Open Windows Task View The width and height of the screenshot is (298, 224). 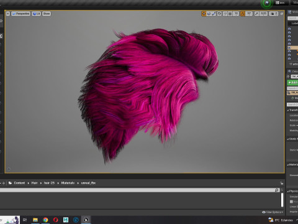(25, 220)
